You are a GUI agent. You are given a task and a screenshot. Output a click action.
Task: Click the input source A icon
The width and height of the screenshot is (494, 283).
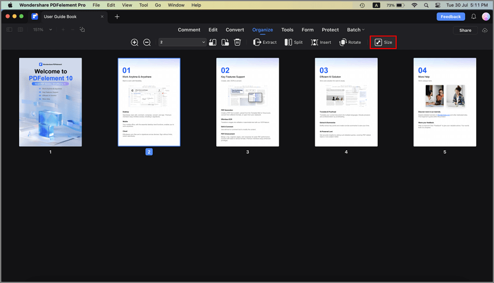[x=376, y=5]
